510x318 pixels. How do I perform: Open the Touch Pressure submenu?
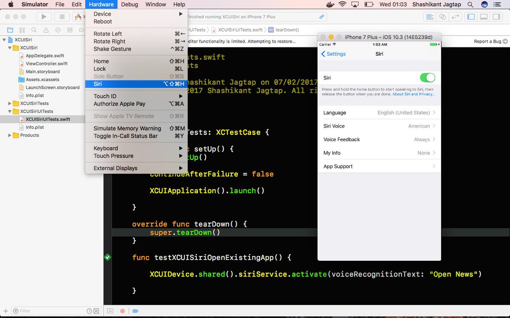click(136, 156)
